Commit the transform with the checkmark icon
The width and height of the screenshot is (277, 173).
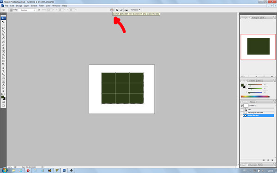tap(121, 10)
